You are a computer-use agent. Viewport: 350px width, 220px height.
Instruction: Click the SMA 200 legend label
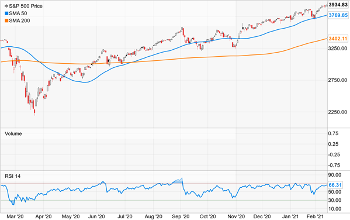coord(19,21)
